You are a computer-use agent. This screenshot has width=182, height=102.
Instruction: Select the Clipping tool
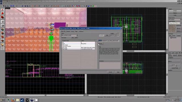(x=3, y=45)
